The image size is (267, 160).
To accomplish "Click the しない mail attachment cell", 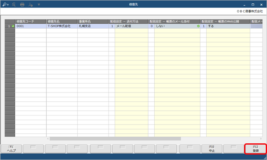I will 177,26.
